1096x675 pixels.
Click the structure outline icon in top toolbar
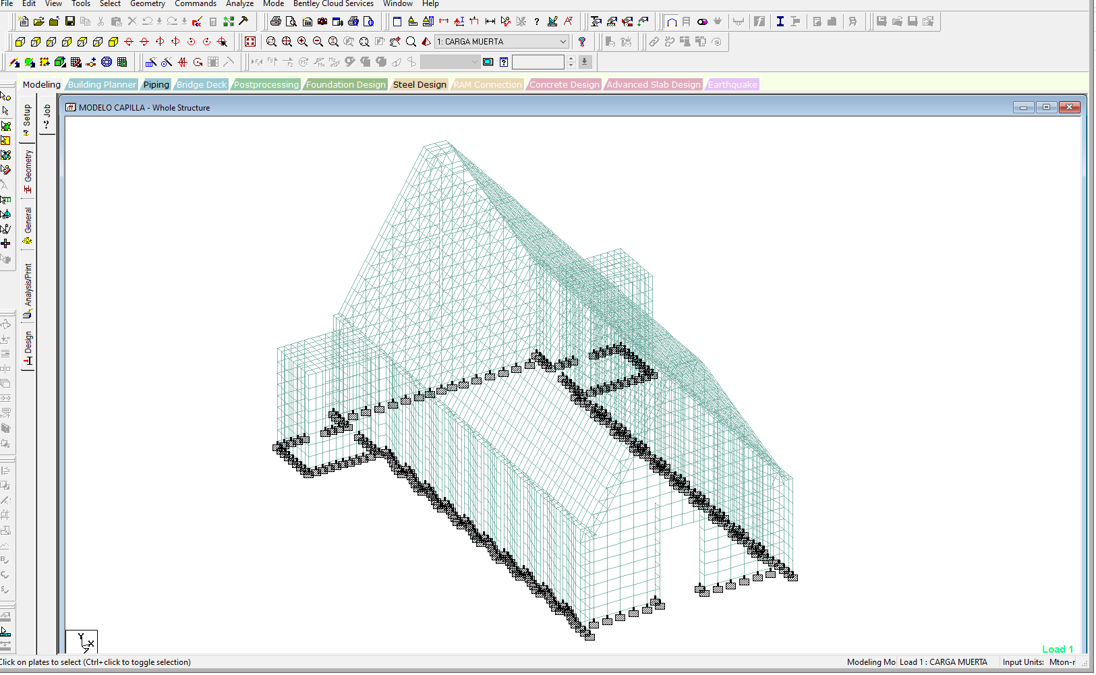pos(672,22)
